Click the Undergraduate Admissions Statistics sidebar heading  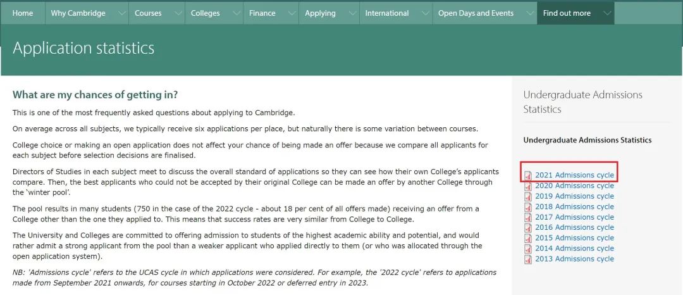tap(583, 102)
